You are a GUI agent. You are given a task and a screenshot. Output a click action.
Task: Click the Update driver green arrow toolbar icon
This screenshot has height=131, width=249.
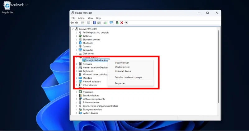coord(117,23)
